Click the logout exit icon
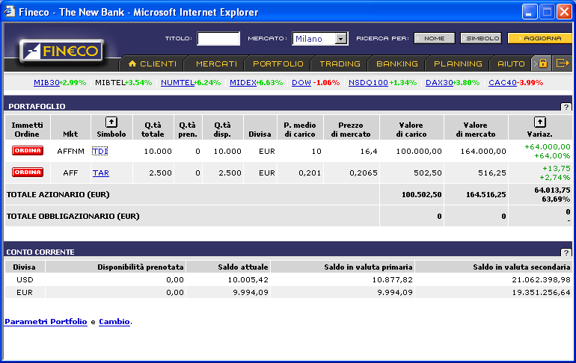 click(562, 63)
